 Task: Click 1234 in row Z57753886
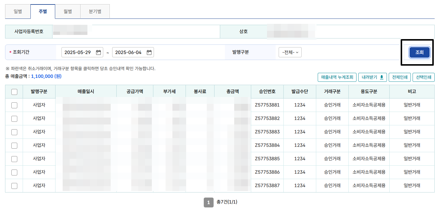pyautogui.click(x=300, y=172)
